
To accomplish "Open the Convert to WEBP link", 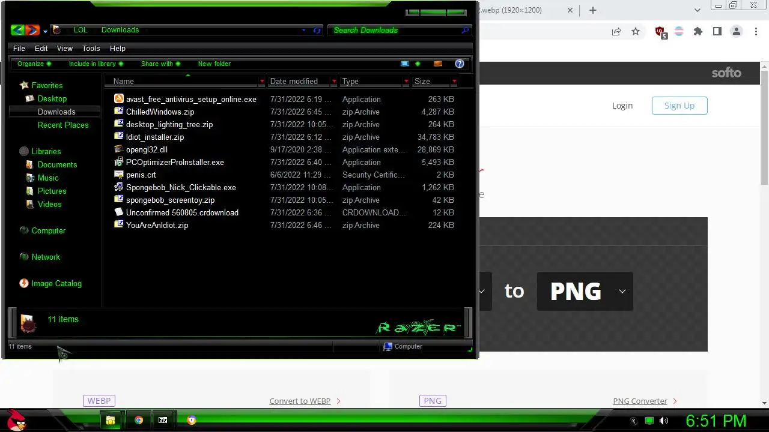I will pos(300,401).
